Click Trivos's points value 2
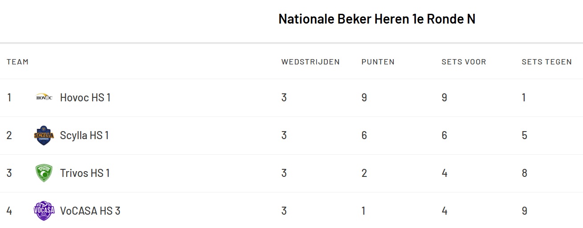The image size is (583, 228). [364, 173]
